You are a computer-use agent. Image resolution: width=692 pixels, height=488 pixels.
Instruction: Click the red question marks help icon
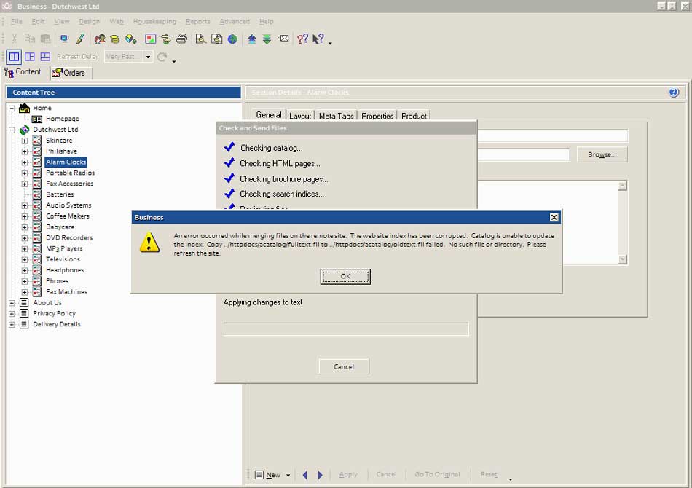tap(303, 39)
